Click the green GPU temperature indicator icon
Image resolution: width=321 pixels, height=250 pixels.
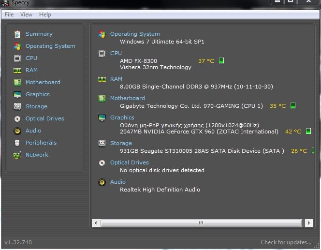[x=308, y=131]
